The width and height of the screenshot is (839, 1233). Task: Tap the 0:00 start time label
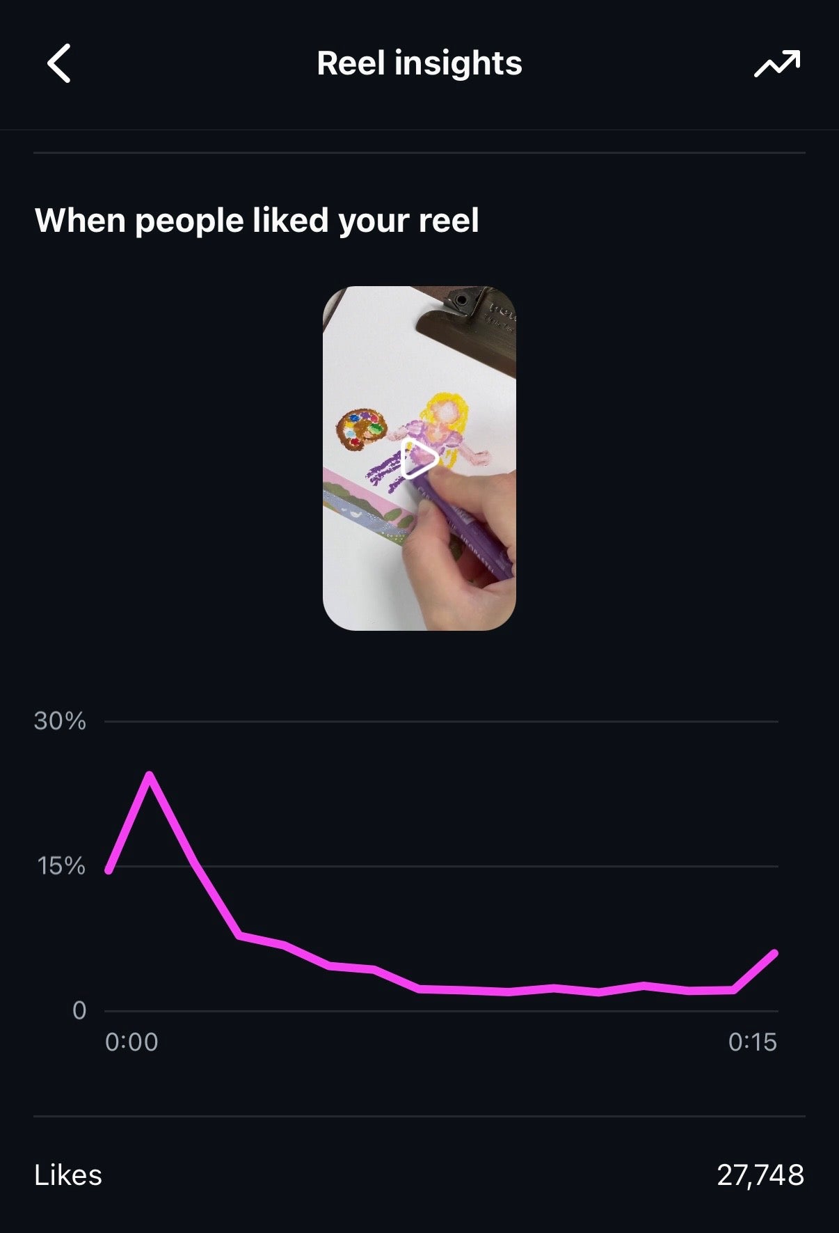tap(131, 1042)
